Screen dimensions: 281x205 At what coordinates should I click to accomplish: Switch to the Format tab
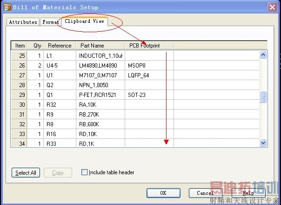coord(51,22)
